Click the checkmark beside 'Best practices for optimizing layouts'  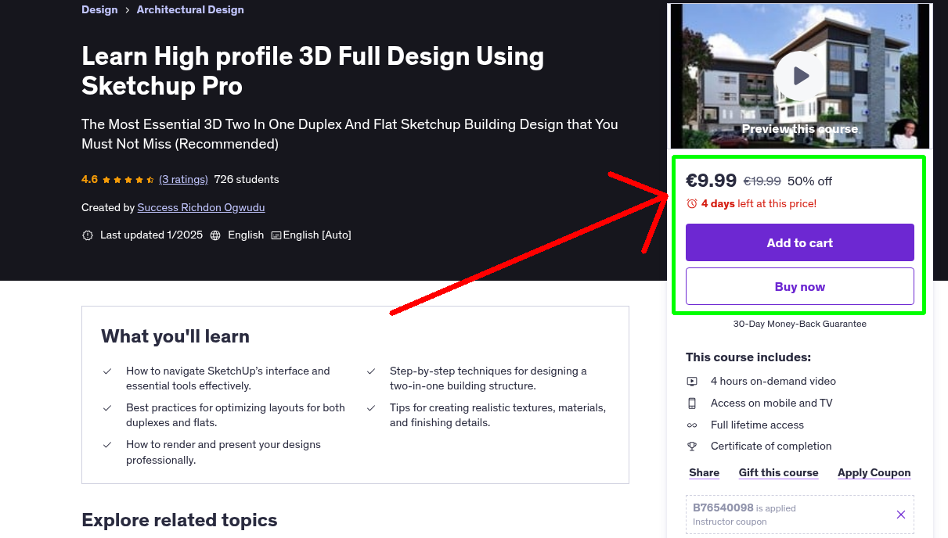pyautogui.click(x=107, y=408)
